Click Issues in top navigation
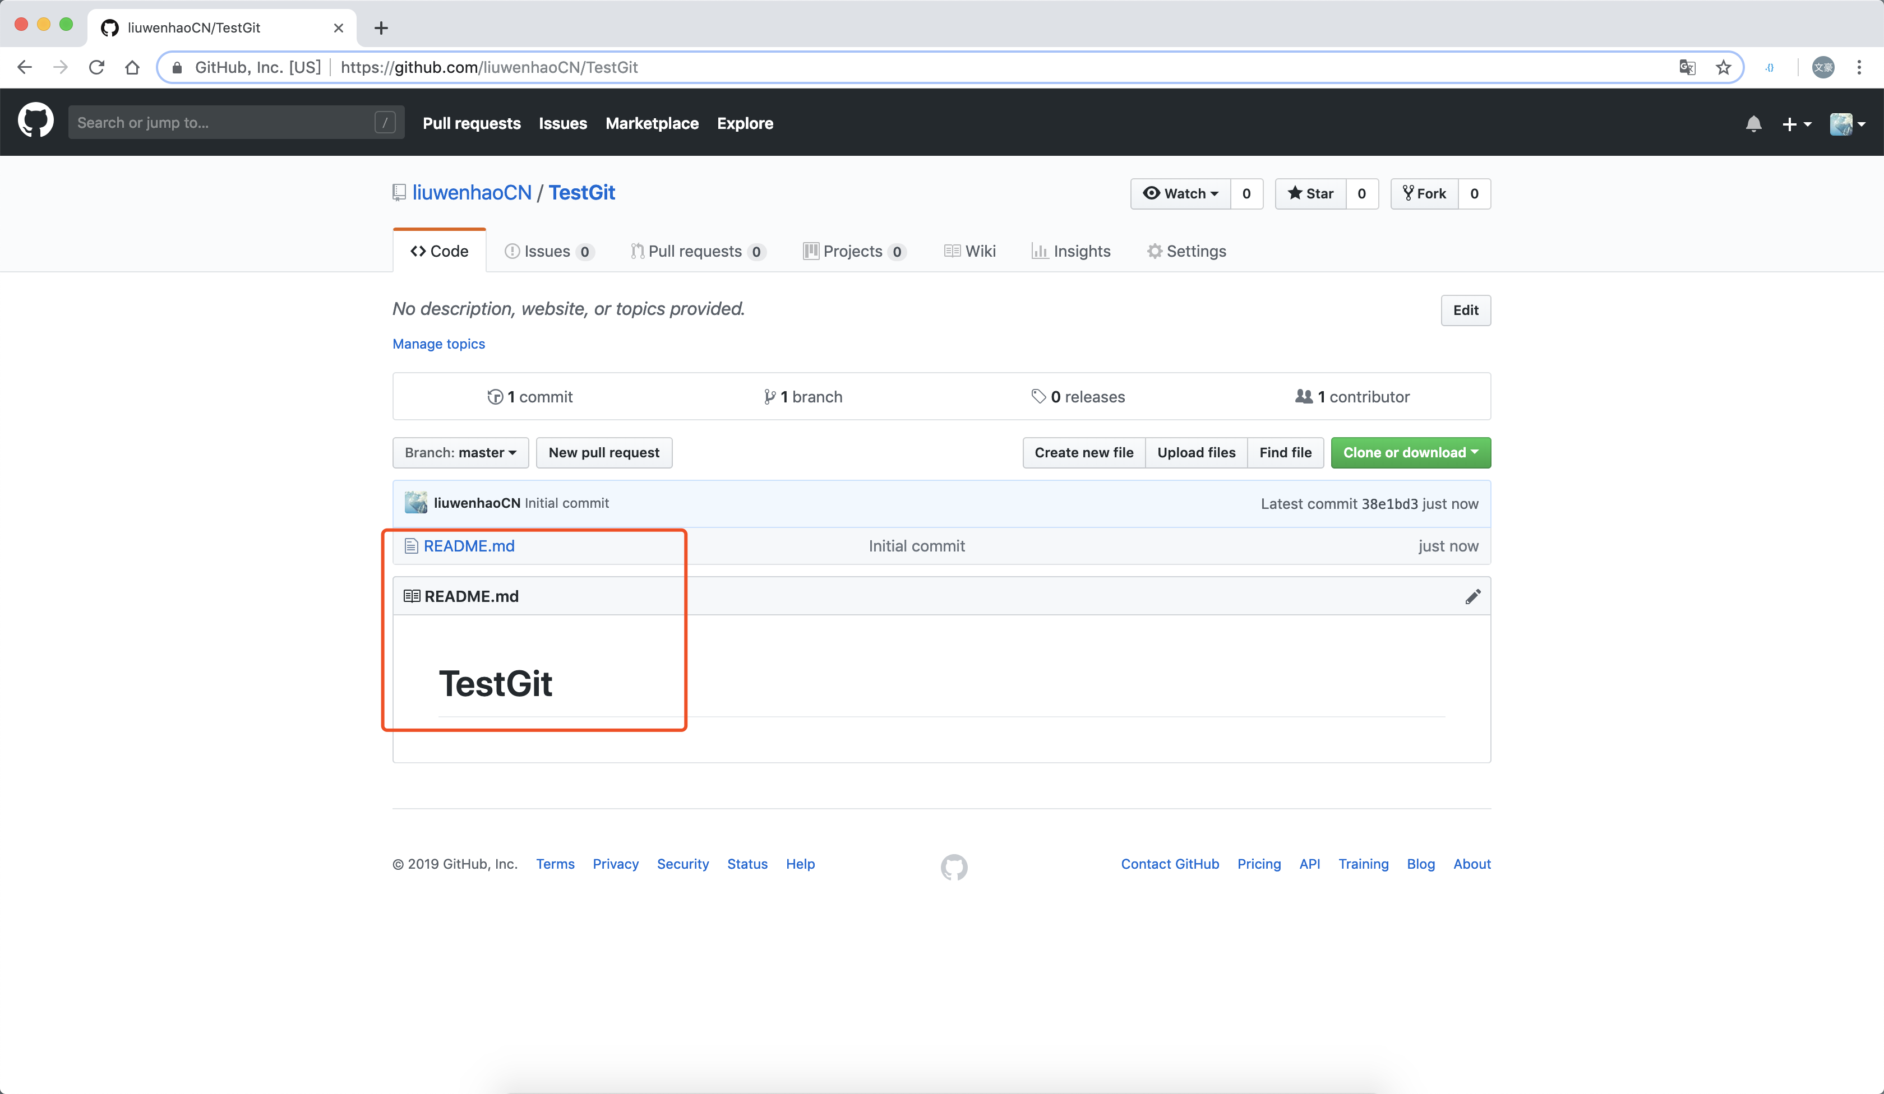1884x1094 pixels. click(x=563, y=123)
